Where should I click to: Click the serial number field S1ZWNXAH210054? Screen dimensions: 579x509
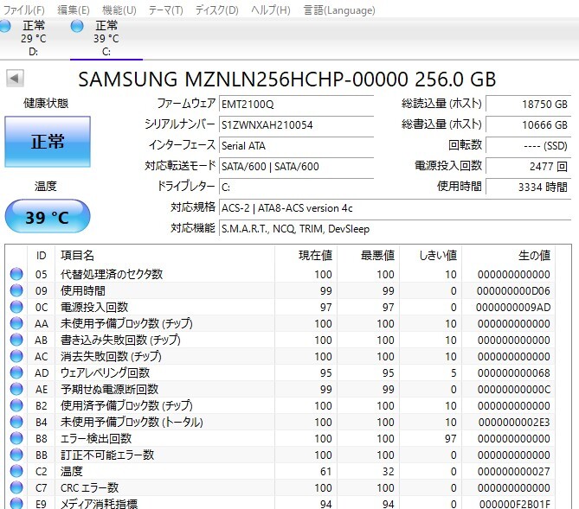(297, 125)
